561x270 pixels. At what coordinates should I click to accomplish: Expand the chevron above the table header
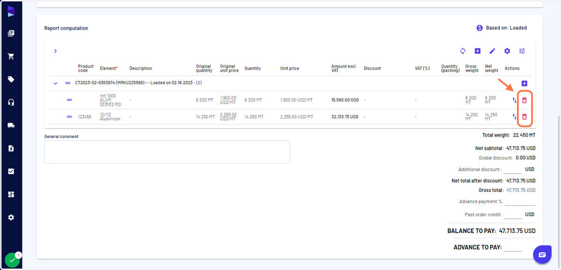(55, 51)
